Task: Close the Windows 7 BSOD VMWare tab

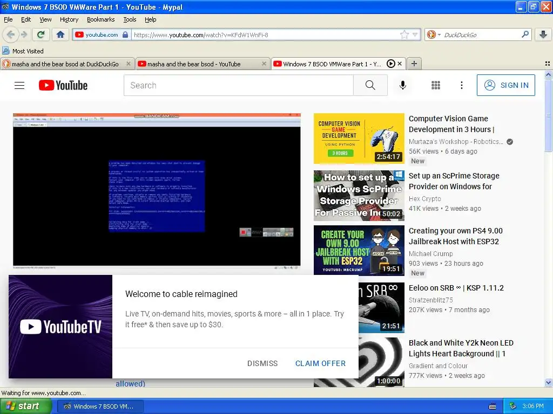Action: [x=400, y=64]
